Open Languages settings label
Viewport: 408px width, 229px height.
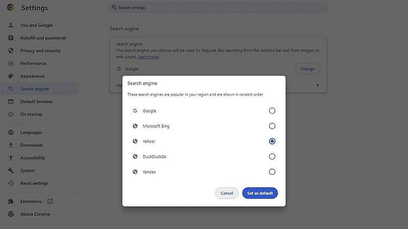click(31, 132)
